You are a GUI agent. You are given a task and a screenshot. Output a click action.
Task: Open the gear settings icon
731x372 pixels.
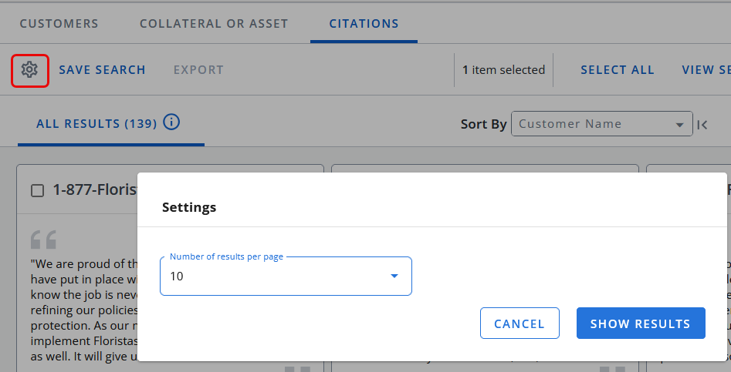(x=29, y=70)
